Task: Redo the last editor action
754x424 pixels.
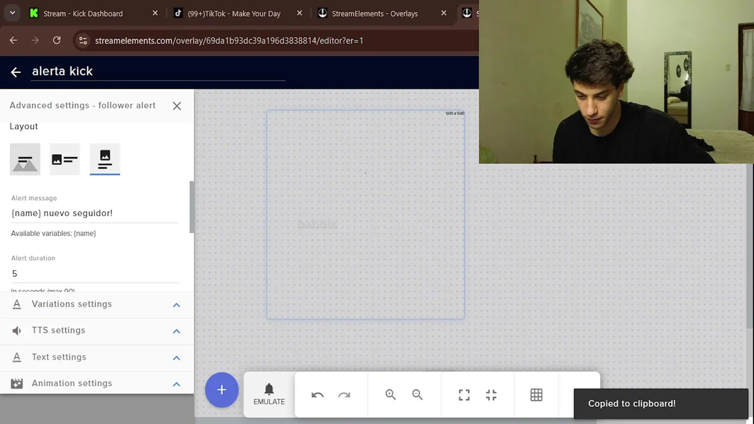Action: [x=344, y=395]
